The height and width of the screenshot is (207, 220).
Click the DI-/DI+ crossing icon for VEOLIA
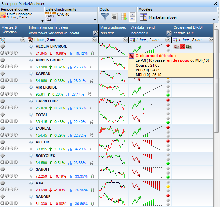(183, 46)
